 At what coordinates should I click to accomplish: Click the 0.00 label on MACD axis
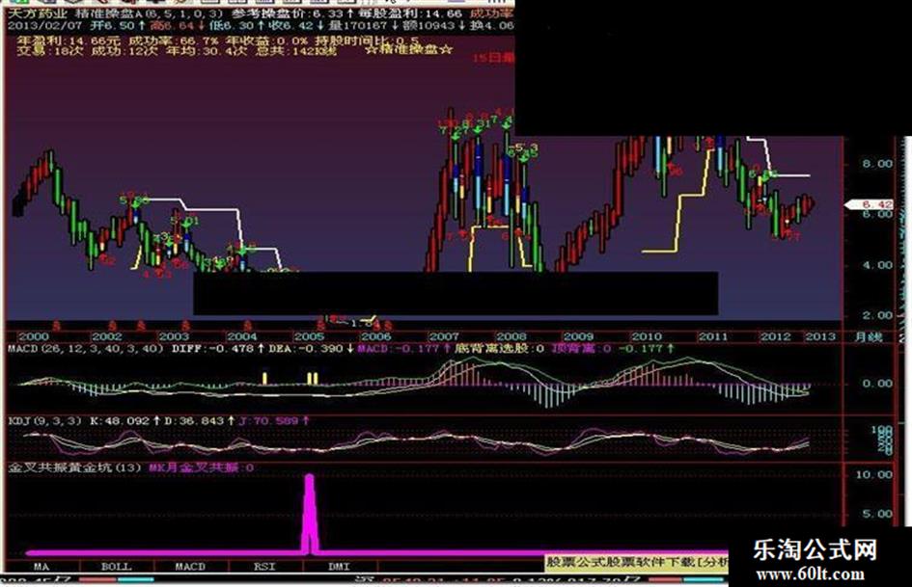pyautogui.click(x=877, y=384)
